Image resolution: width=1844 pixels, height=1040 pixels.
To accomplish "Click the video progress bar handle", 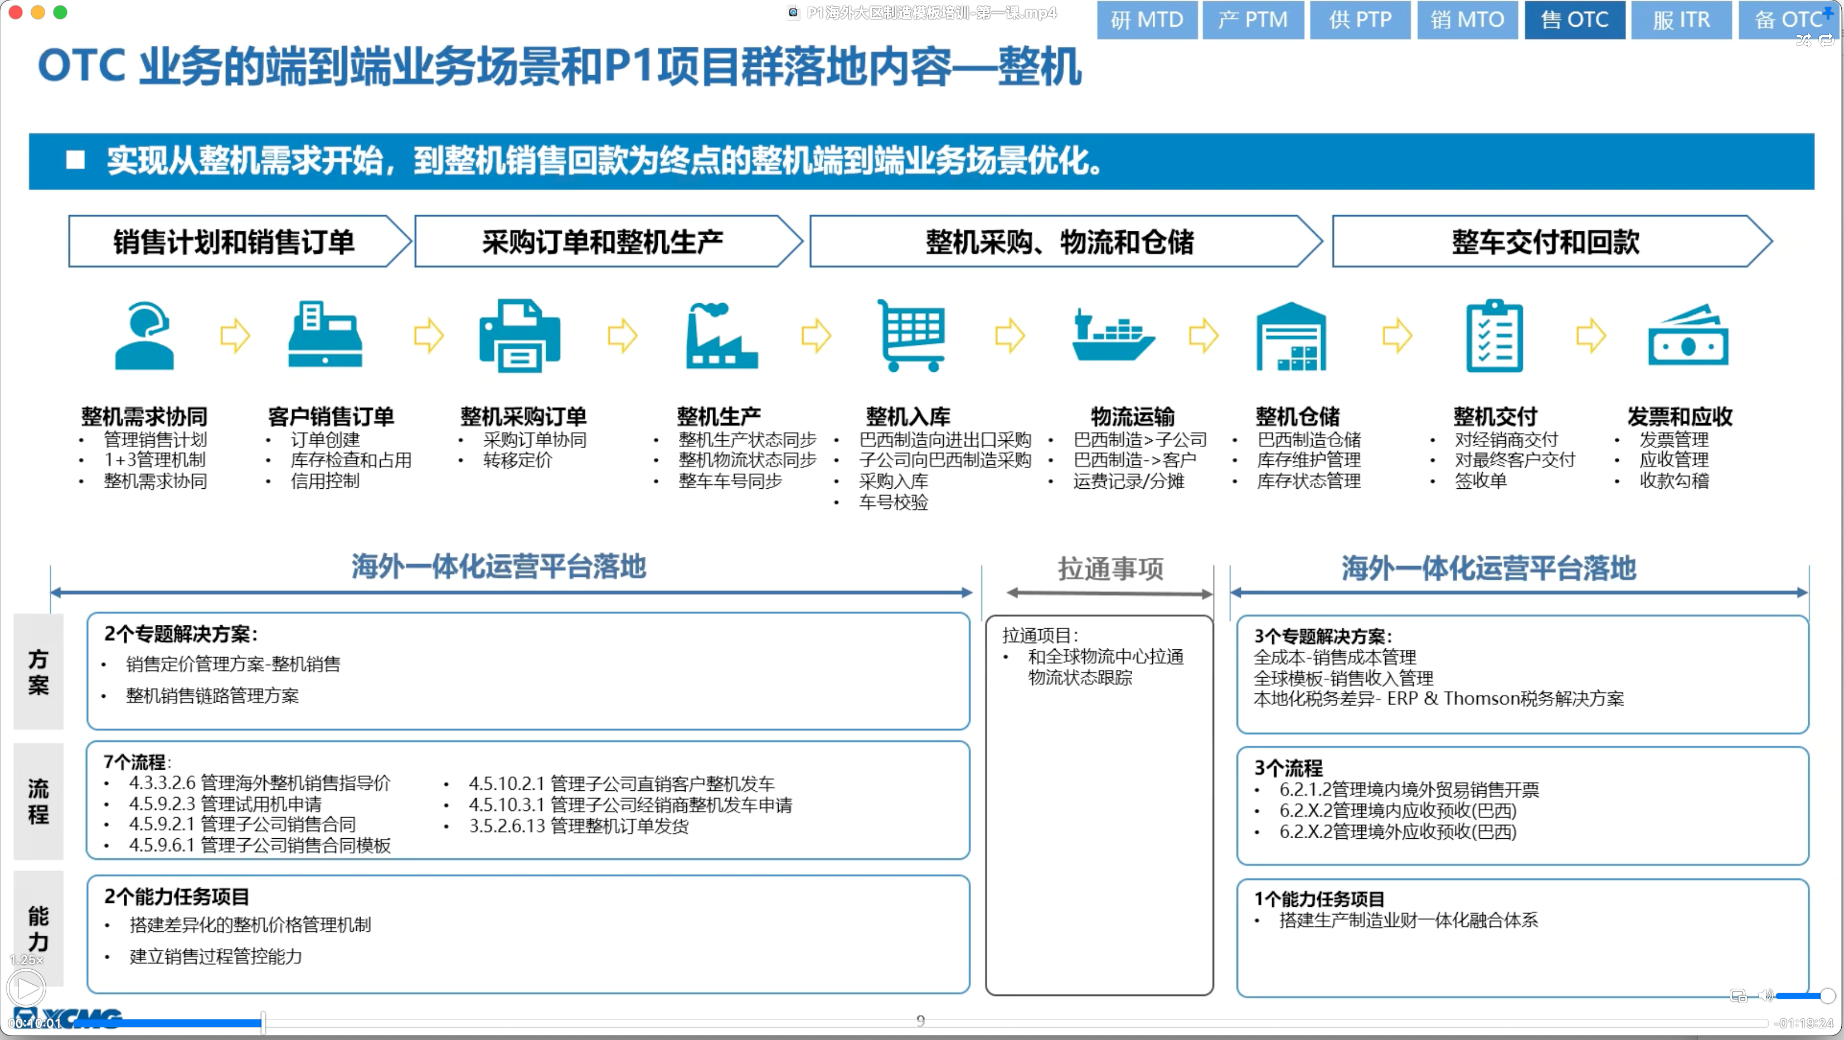I will (x=263, y=1022).
